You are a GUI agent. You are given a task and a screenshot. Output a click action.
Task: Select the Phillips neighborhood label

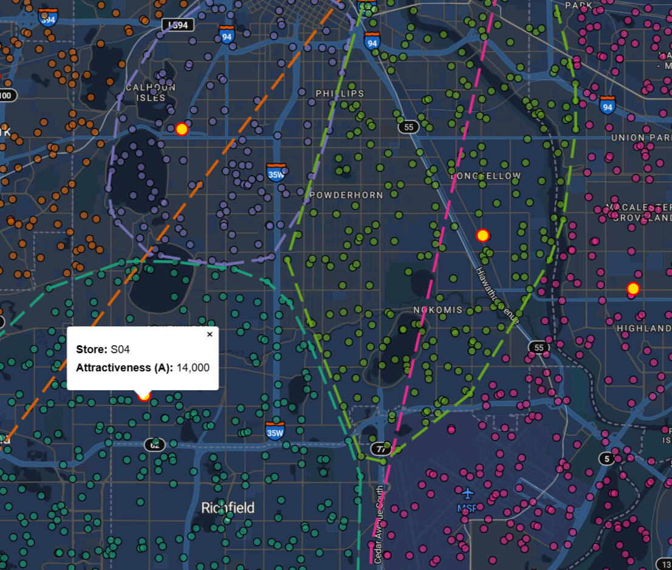coord(340,94)
